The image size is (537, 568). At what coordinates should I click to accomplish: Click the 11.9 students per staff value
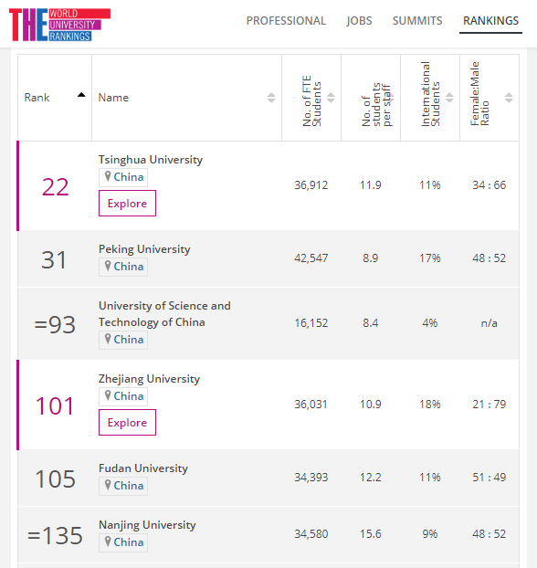click(x=371, y=185)
